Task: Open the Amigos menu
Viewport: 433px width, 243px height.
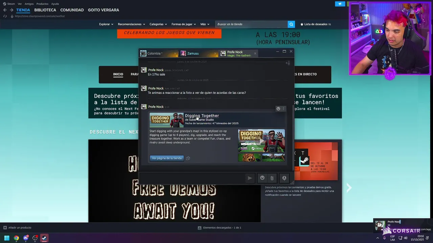Action: point(29,4)
